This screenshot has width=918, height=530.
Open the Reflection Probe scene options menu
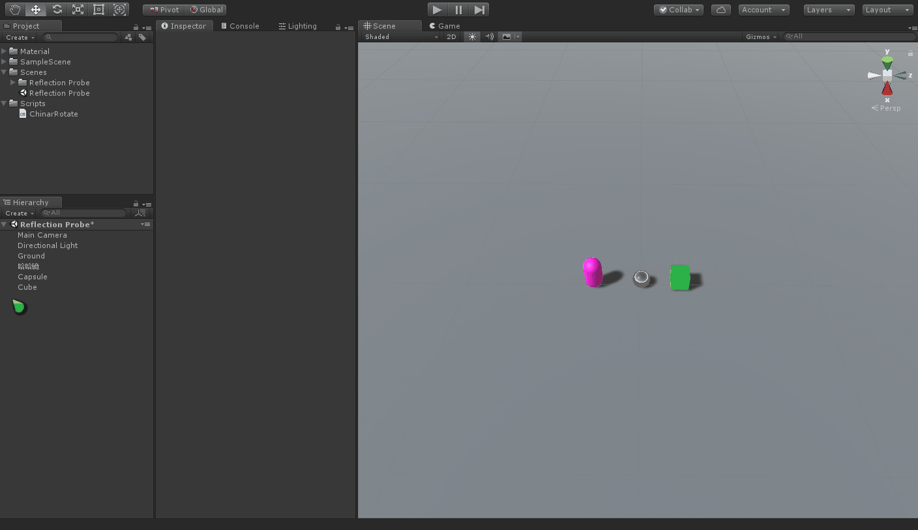[146, 224]
